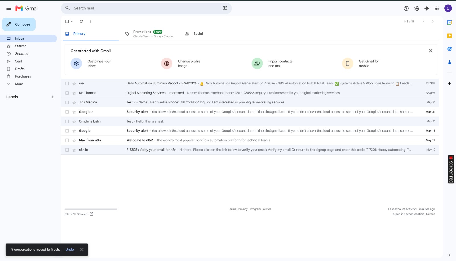Open the Google apps grid

pos(437,8)
